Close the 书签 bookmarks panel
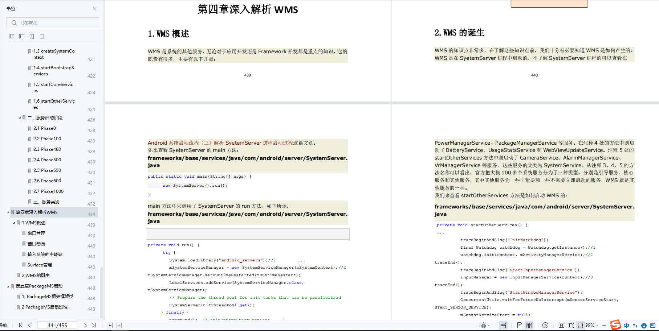The width and height of the screenshot is (659, 331). pos(95,9)
